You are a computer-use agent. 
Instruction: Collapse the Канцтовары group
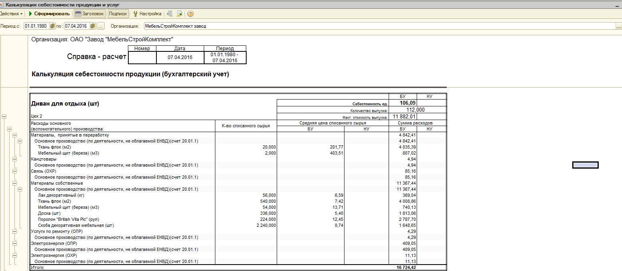point(15,159)
